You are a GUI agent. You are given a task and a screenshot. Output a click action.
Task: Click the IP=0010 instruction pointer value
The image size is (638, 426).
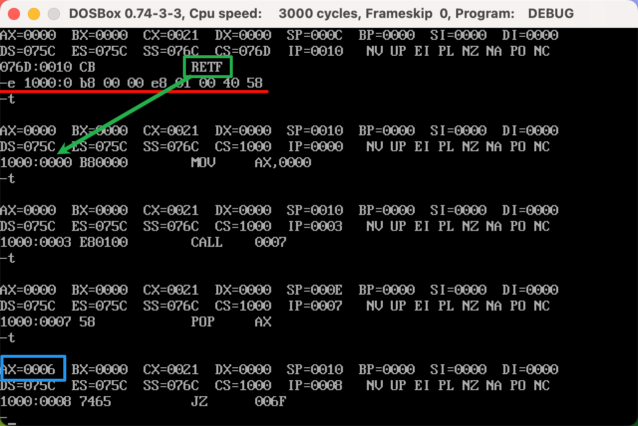click(315, 51)
